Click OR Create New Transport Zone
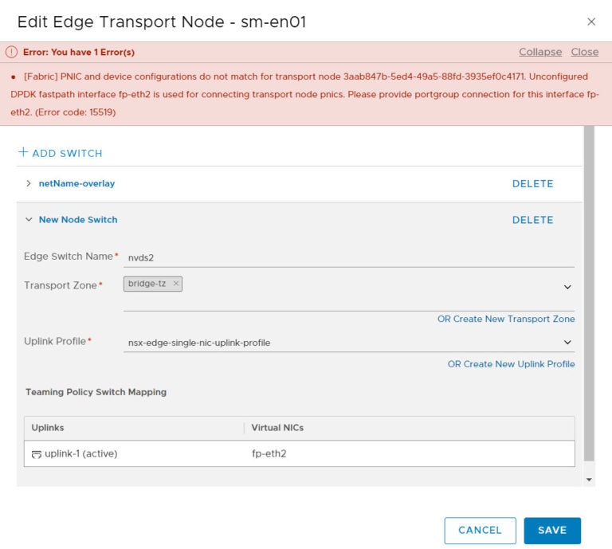 click(x=506, y=319)
